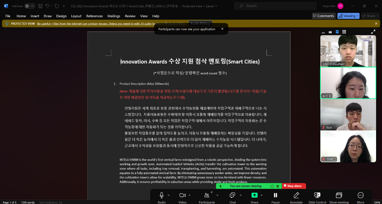Click the green 'You are screen sharing' bar
382x204 pixels.
pos(249,186)
